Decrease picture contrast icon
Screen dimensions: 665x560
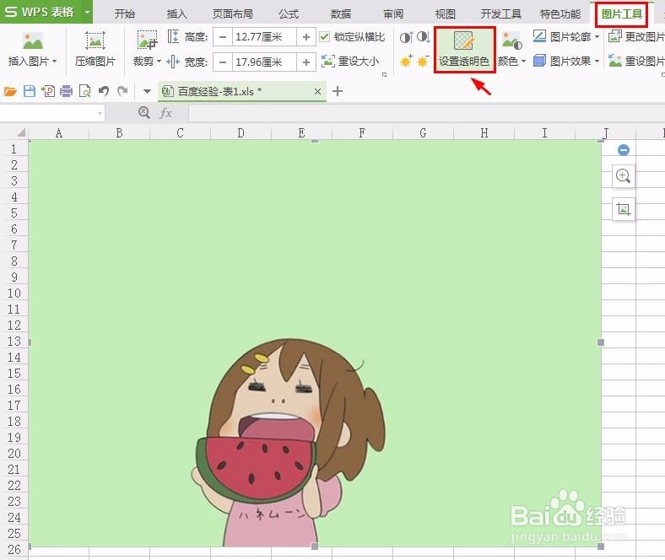click(423, 37)
